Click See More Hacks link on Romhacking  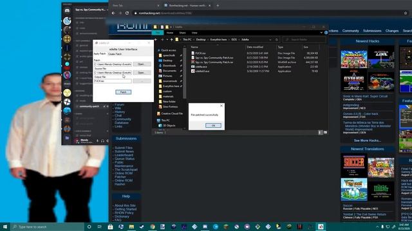pyautogui.click(x=368, y=141)
